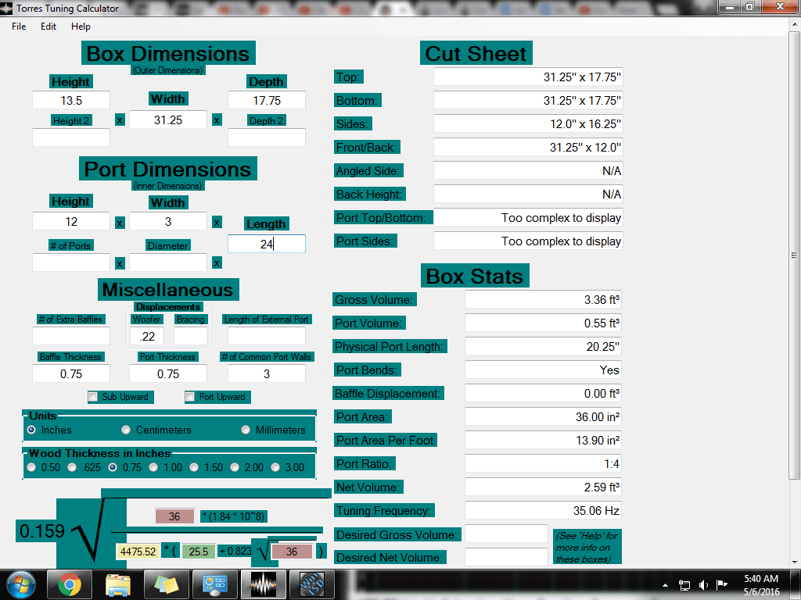This screenshot has height=600, width=801.
Task: Click the Gross Volume value 3.36 ft³
Action: (543, 299)
